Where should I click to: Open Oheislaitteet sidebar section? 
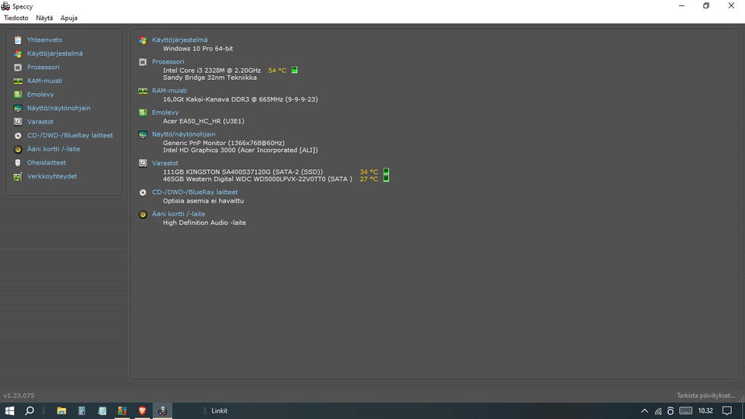pos(46,162)
